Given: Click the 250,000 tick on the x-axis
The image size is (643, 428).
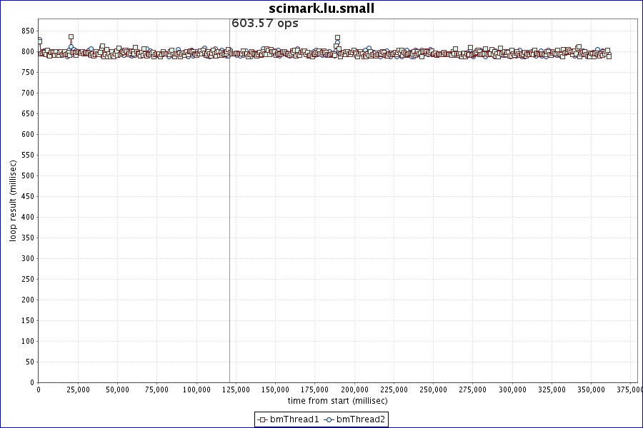Looking at the screenshot, I should point(434,389).
